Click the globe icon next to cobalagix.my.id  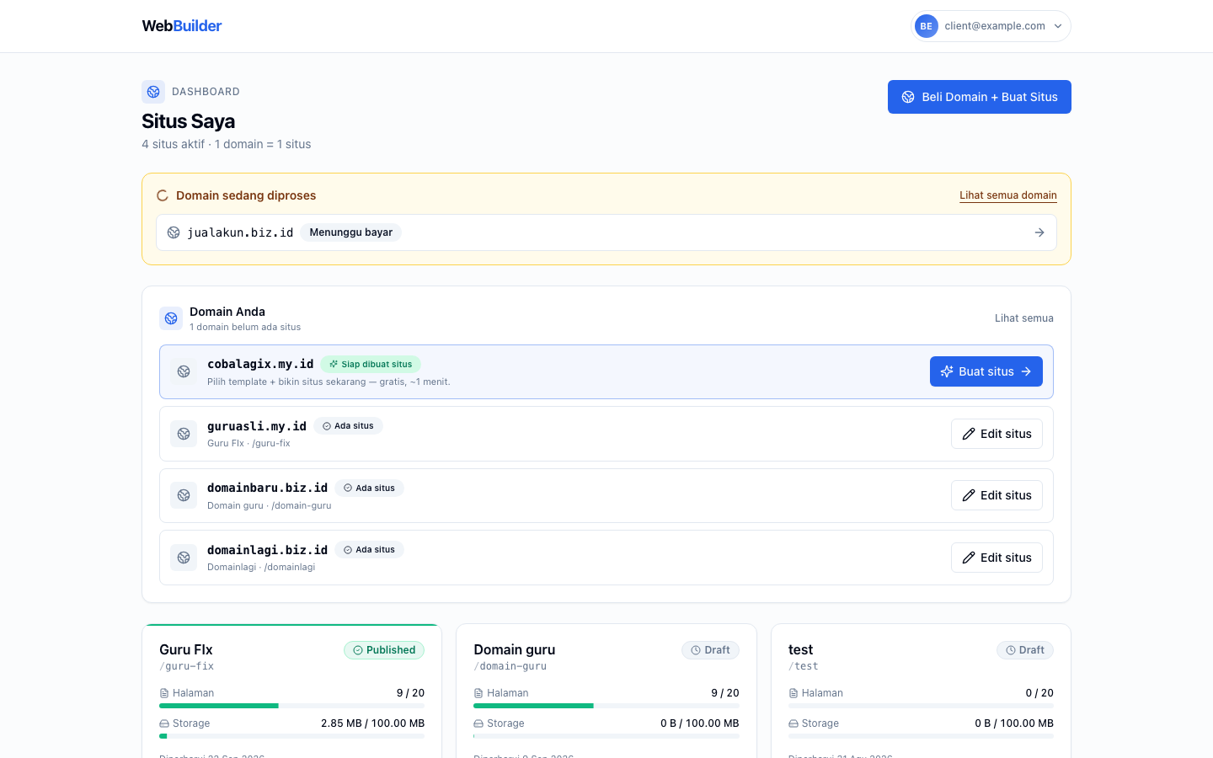[184, 371]
